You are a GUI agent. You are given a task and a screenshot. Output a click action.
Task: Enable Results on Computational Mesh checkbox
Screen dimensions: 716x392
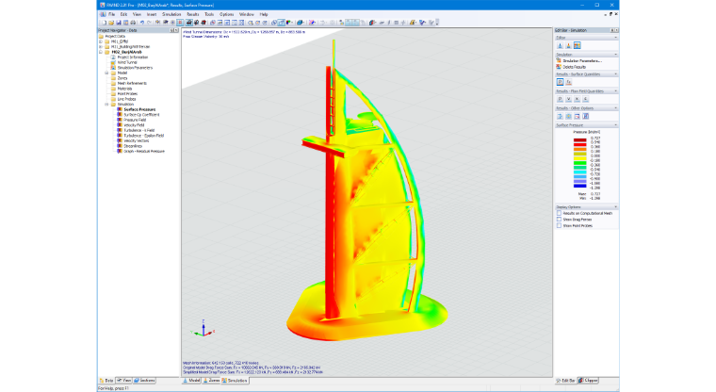[x=559, y=213]
